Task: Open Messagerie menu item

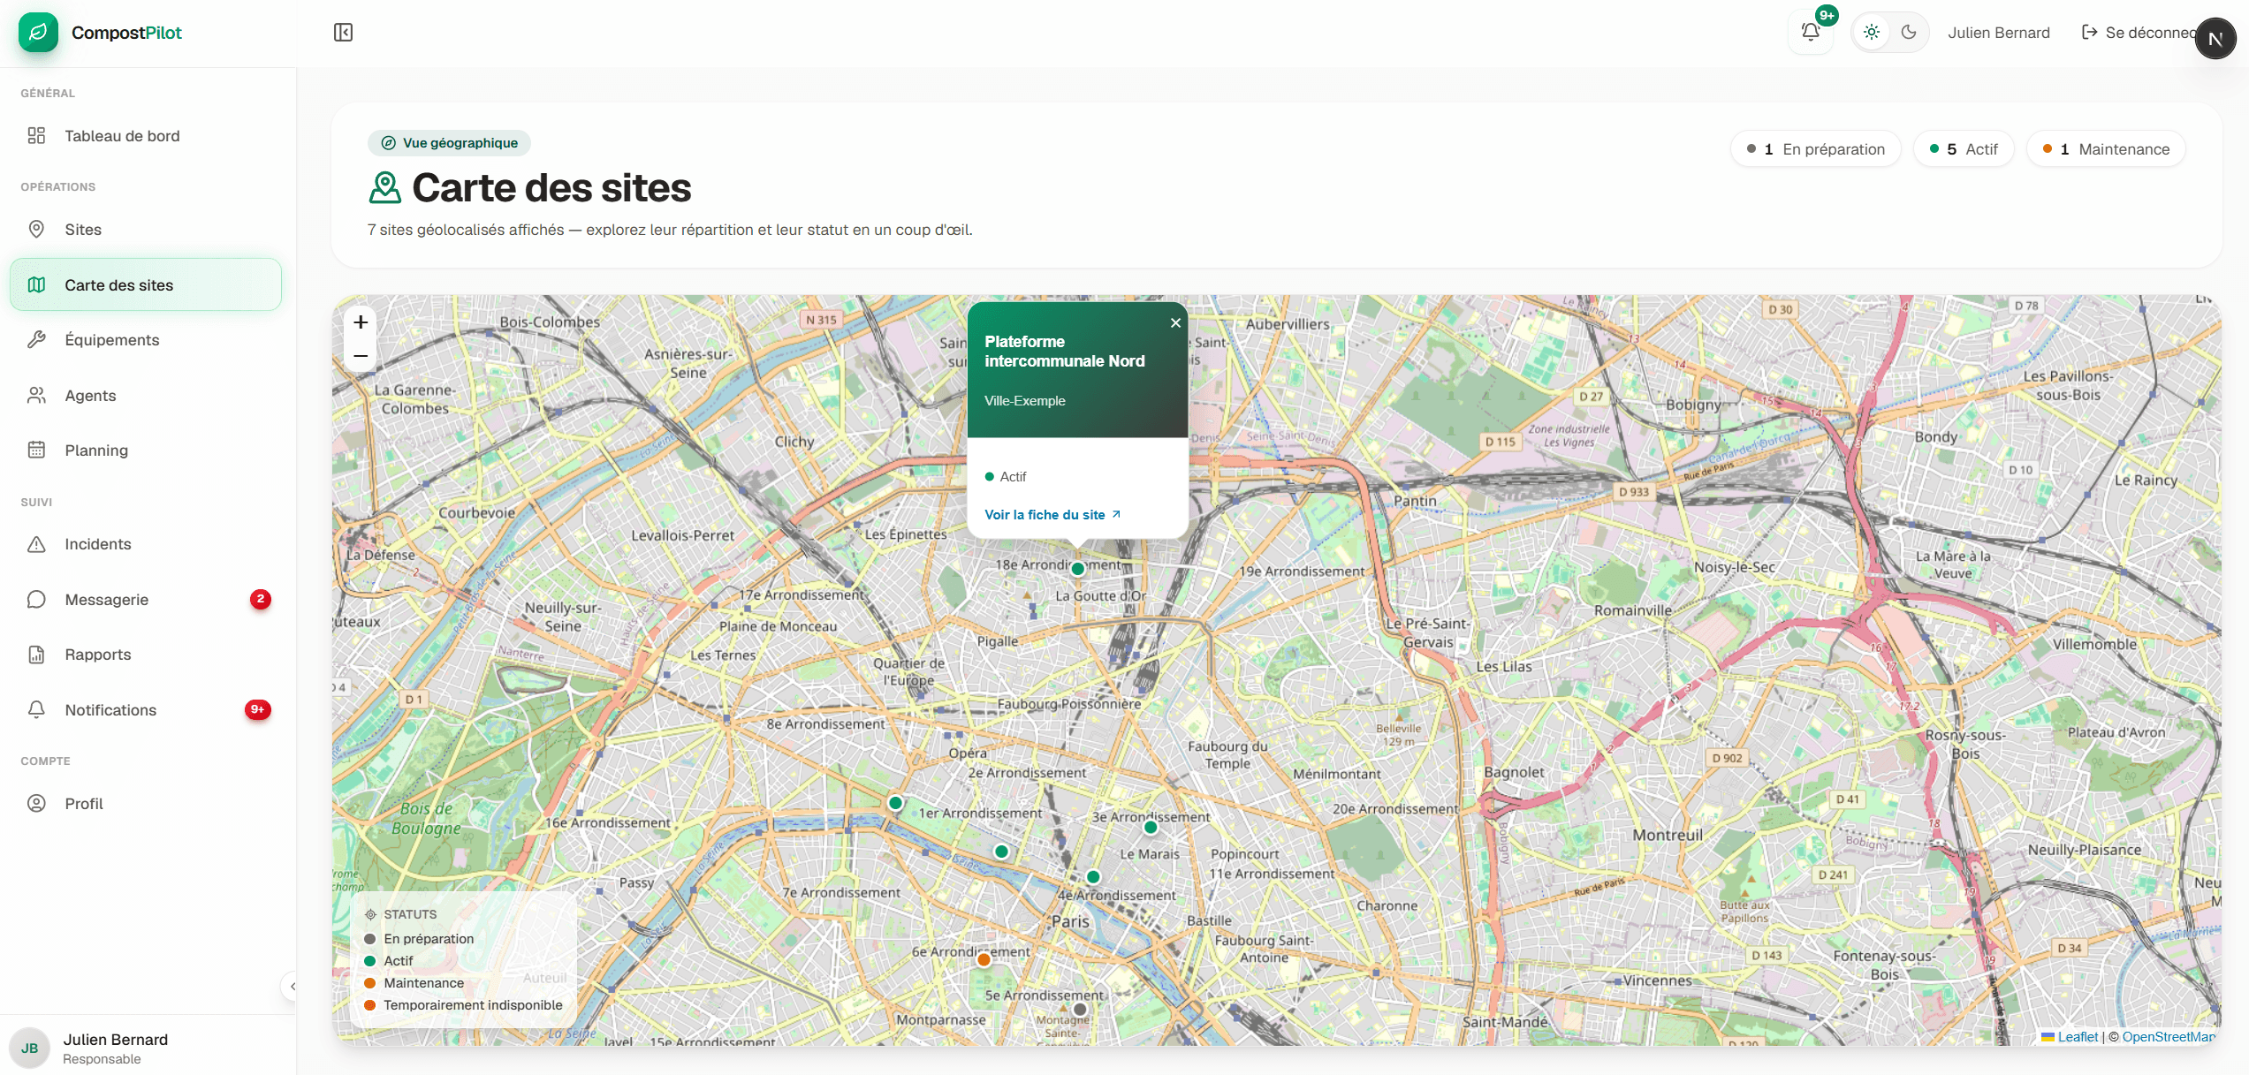Action: [x=146, y=600]
